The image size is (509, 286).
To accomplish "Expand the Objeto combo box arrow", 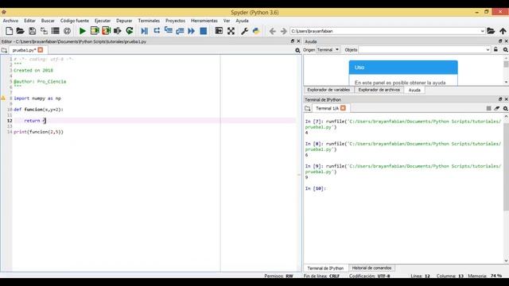I will pos(488,49).
